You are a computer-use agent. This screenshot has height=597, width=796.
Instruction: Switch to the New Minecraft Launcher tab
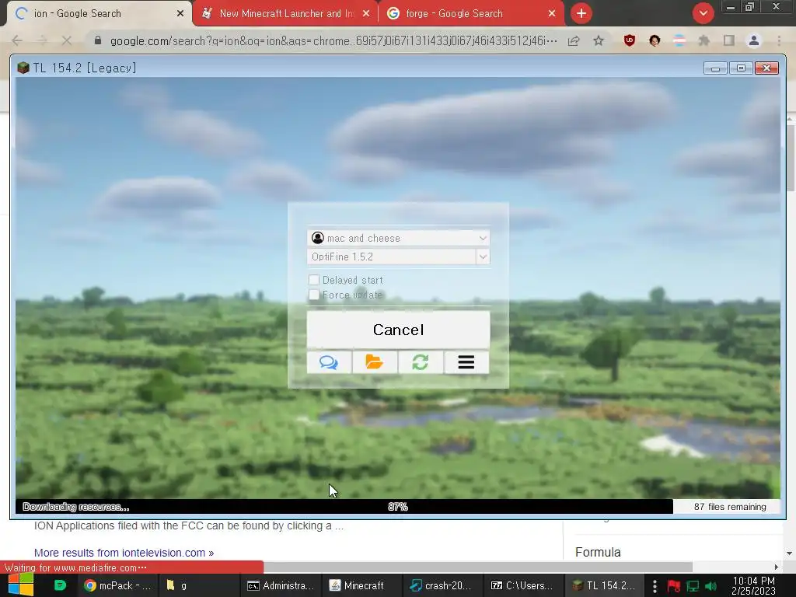coord(285,13)
